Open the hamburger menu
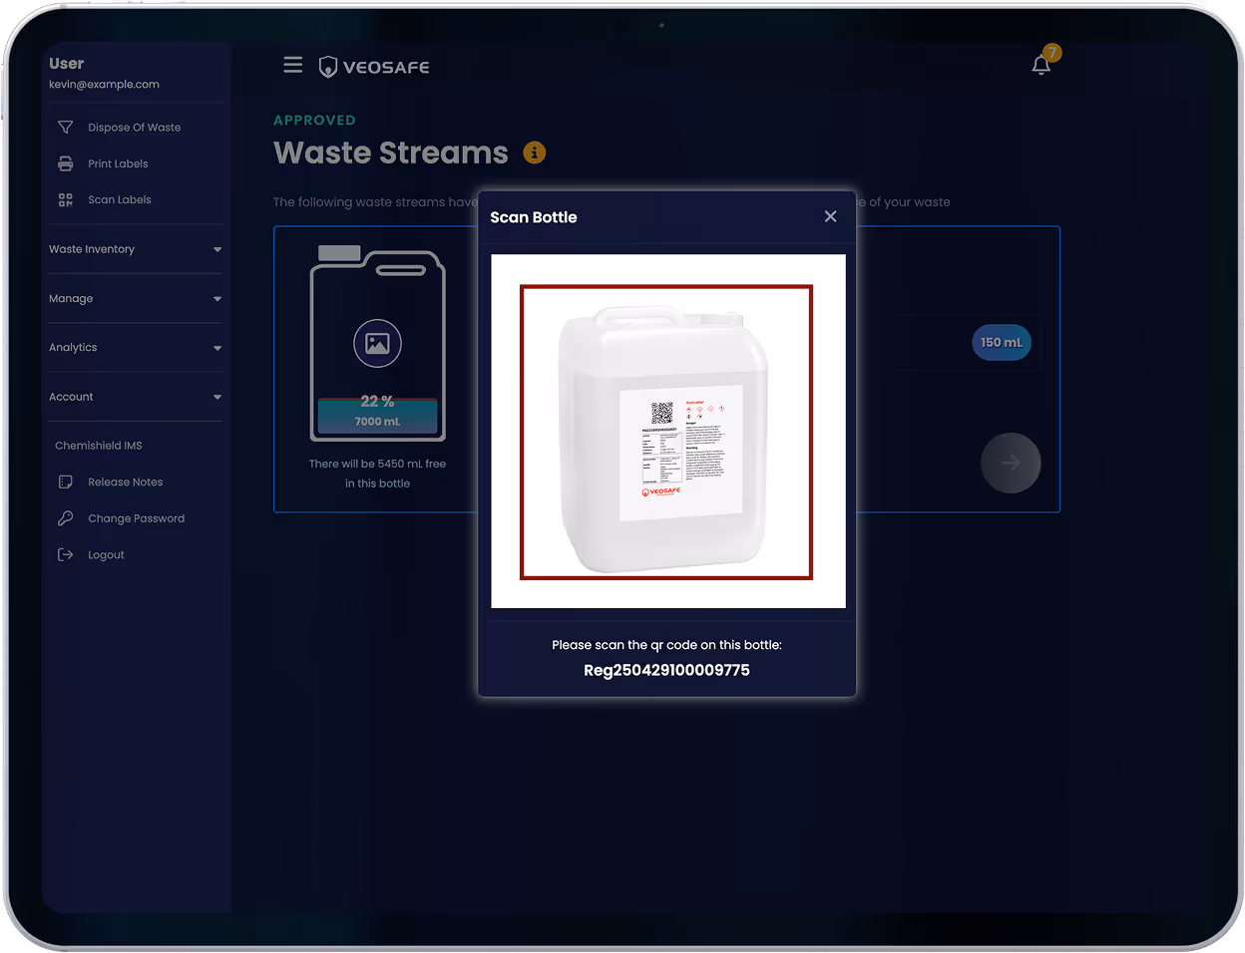 click(x=293, y=65)
